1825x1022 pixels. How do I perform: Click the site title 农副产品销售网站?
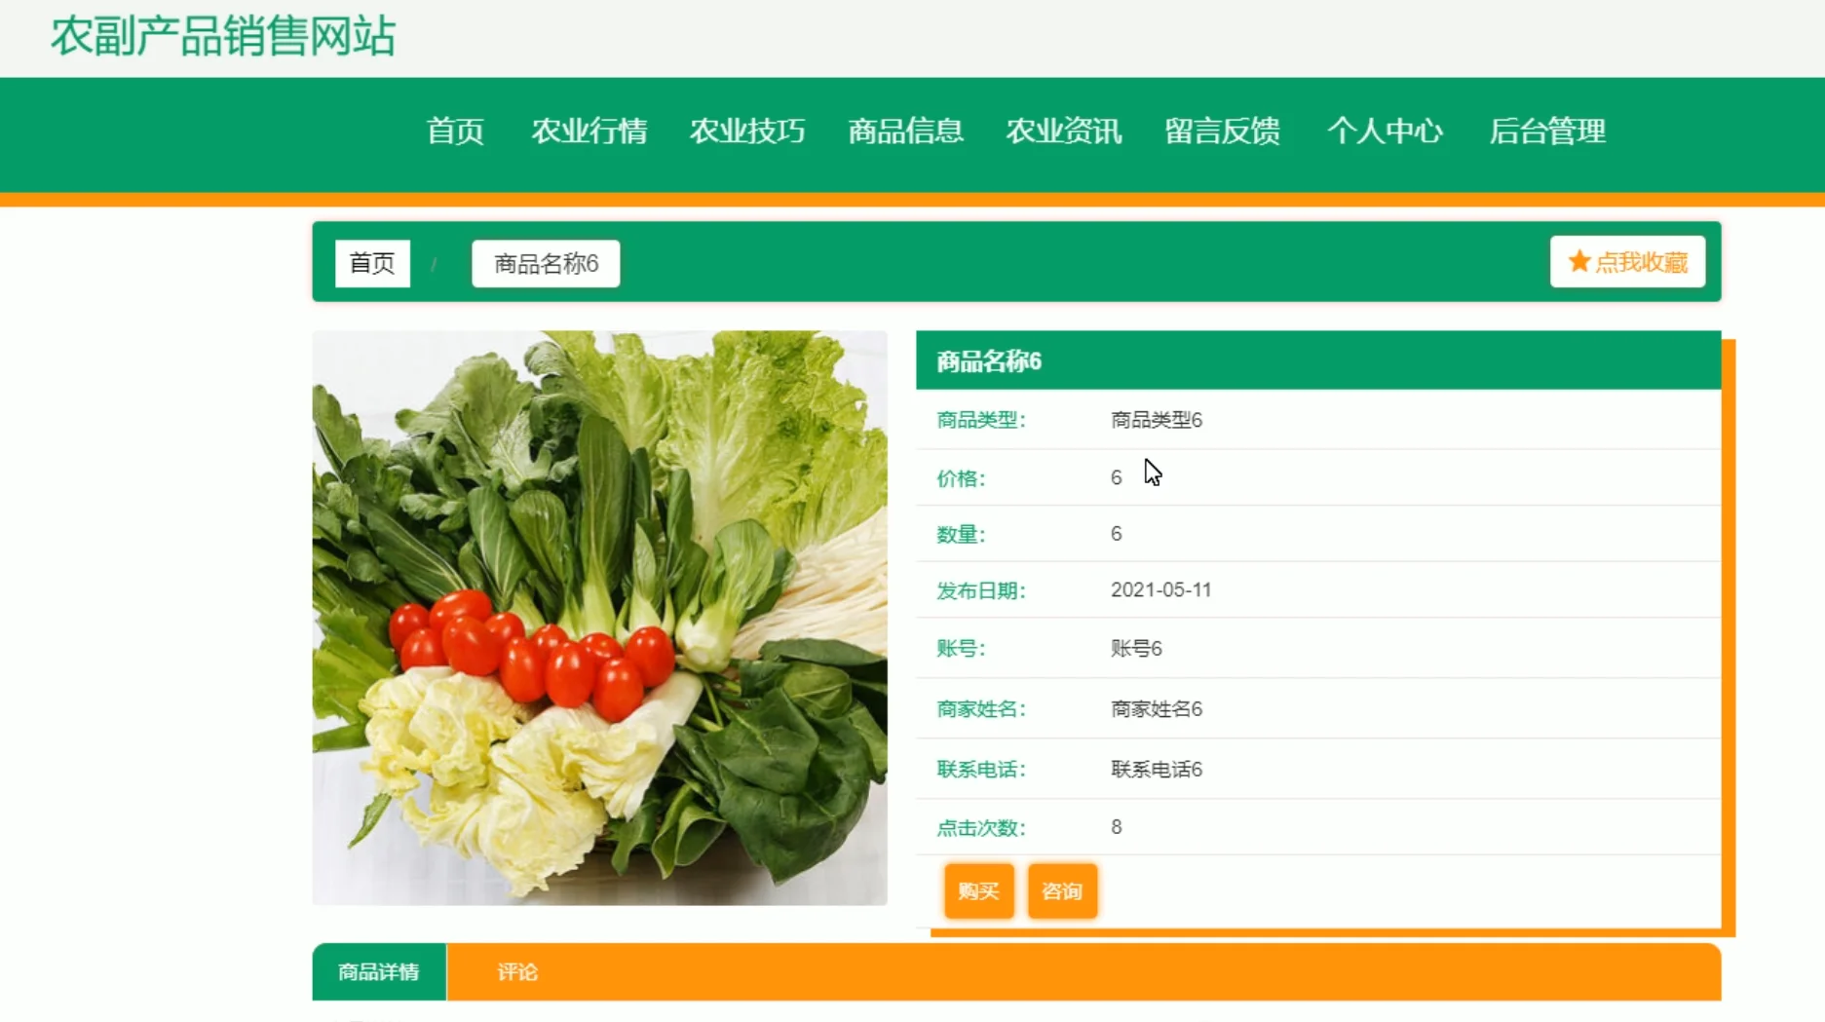pyautogui.click(x=222, y=36)
